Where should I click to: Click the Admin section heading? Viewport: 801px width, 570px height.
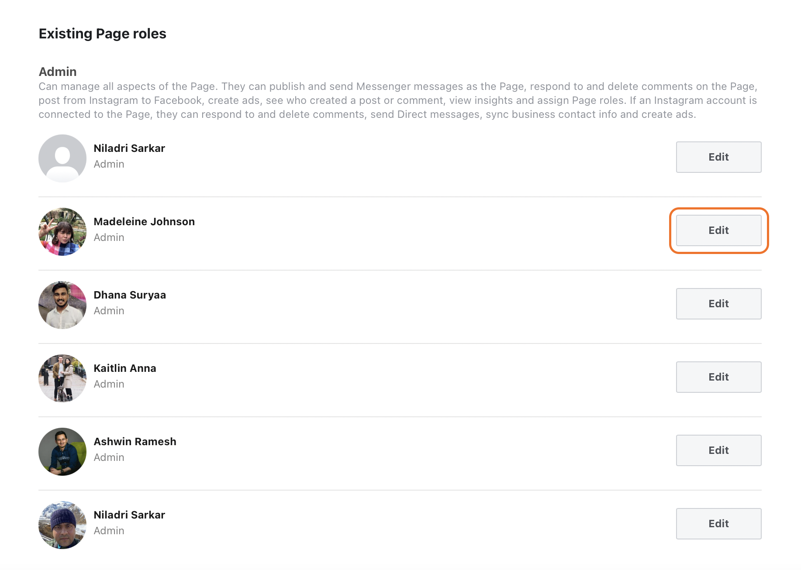pos(57,71)
